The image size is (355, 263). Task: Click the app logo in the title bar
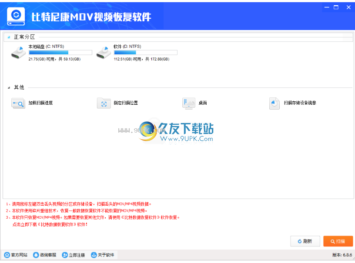(x=16, y=16)
